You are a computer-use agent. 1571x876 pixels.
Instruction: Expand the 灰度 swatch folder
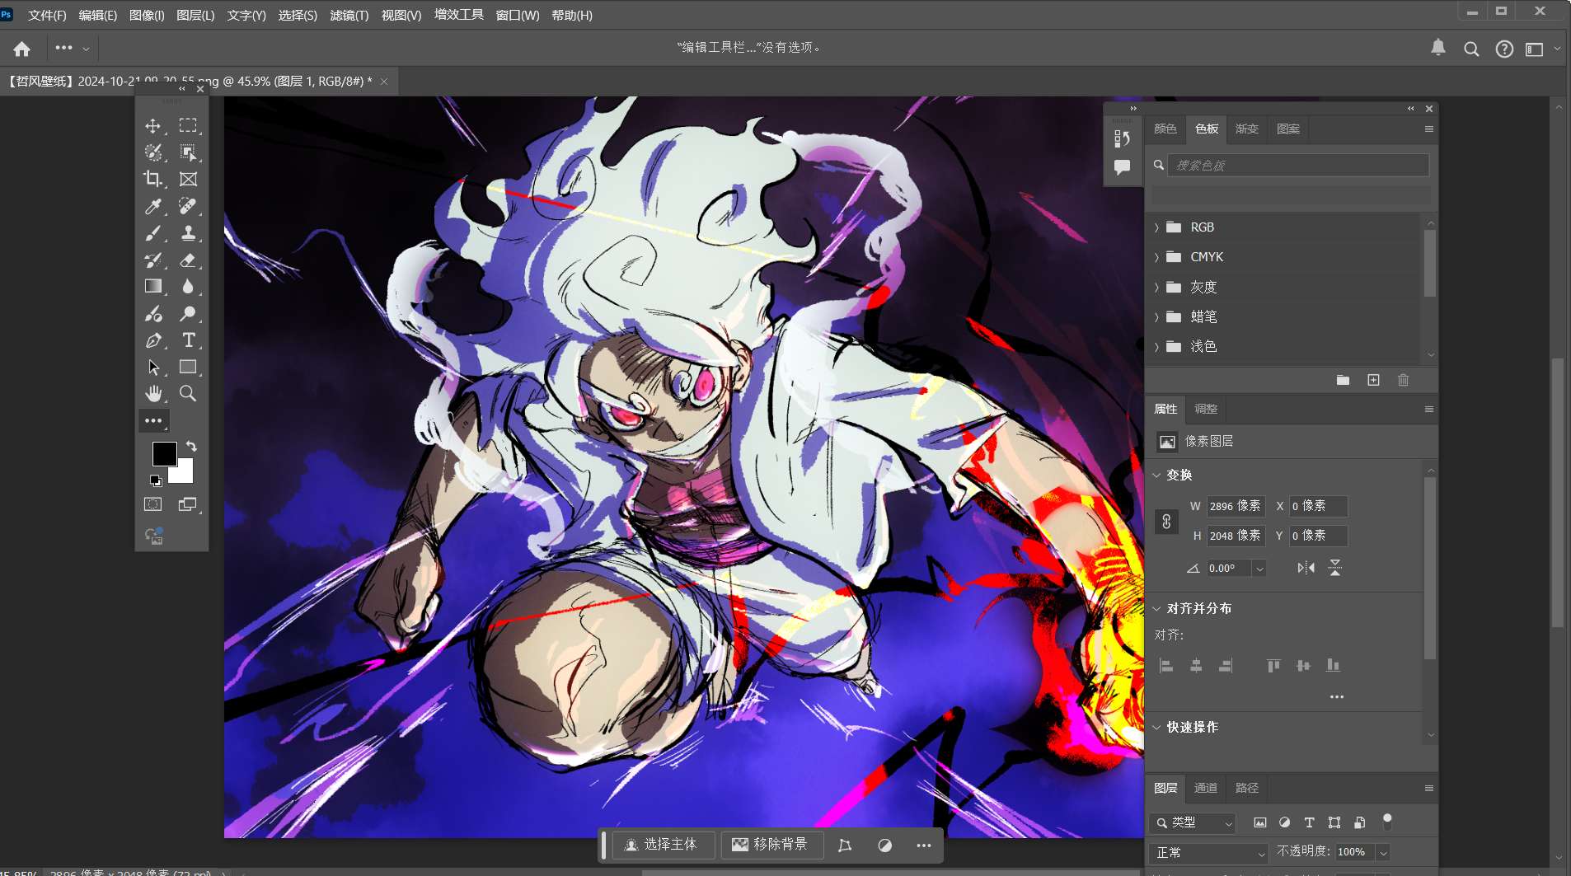click(1156, 287)
